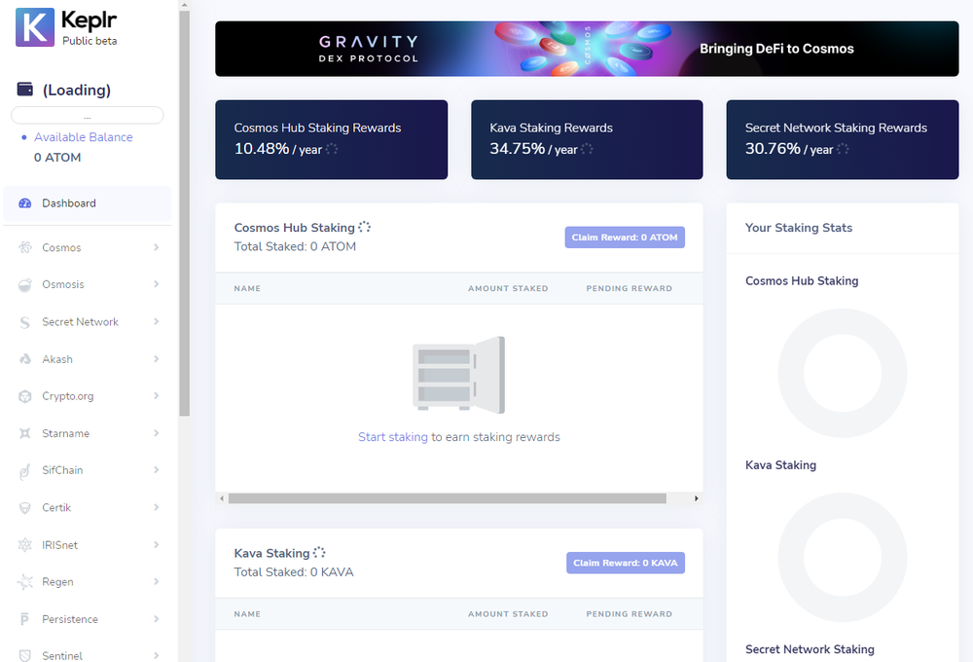Click Cosmos table horizontal scrollbar thumb
The height and width of the screenshot is (662, 973).
point(447,498)
